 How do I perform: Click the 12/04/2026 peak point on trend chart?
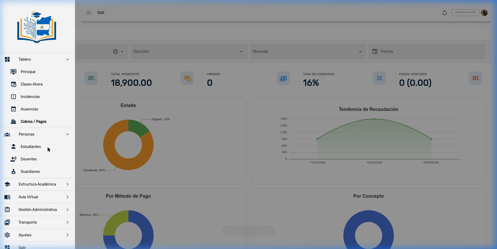(x=374, y=119)
